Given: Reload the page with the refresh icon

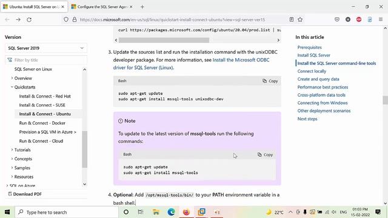Looking at the screenshot, I should tap(29, 19).
